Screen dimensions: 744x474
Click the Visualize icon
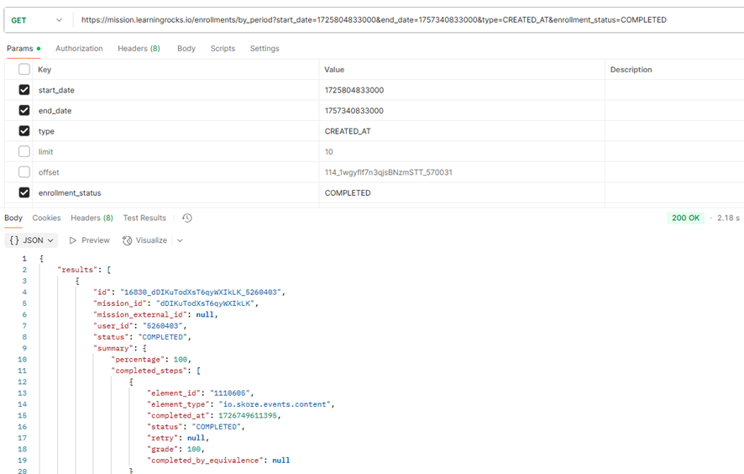pyautogui.click(x=128, y=240)
